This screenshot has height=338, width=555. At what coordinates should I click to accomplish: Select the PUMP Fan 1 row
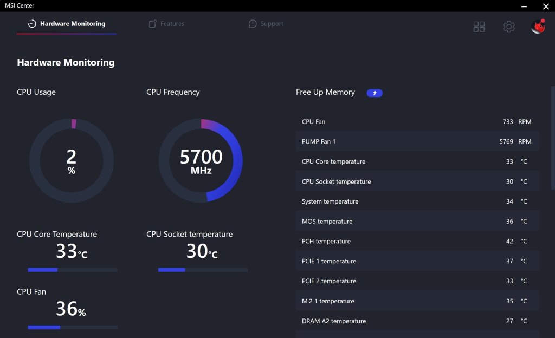coord(417,141)
